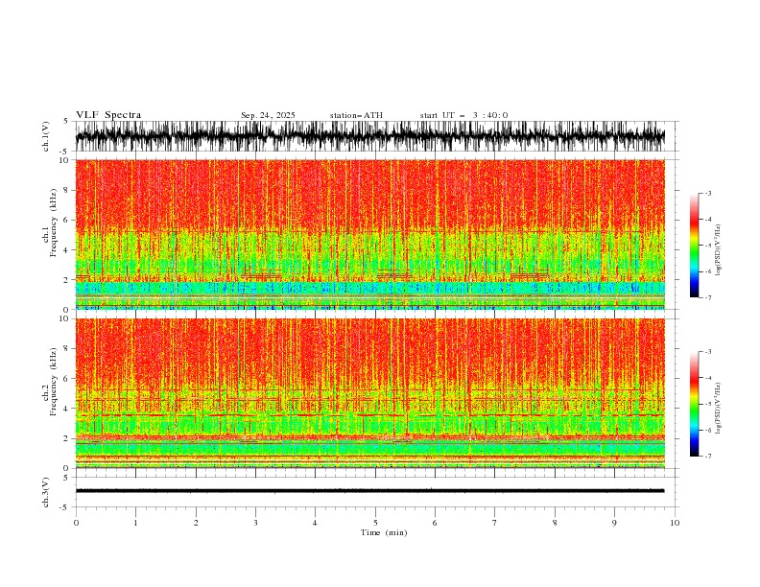The image size is (760, 587).
Task: Click ch.3(V) axis tick label "5"
Action: tap(67, 478)
